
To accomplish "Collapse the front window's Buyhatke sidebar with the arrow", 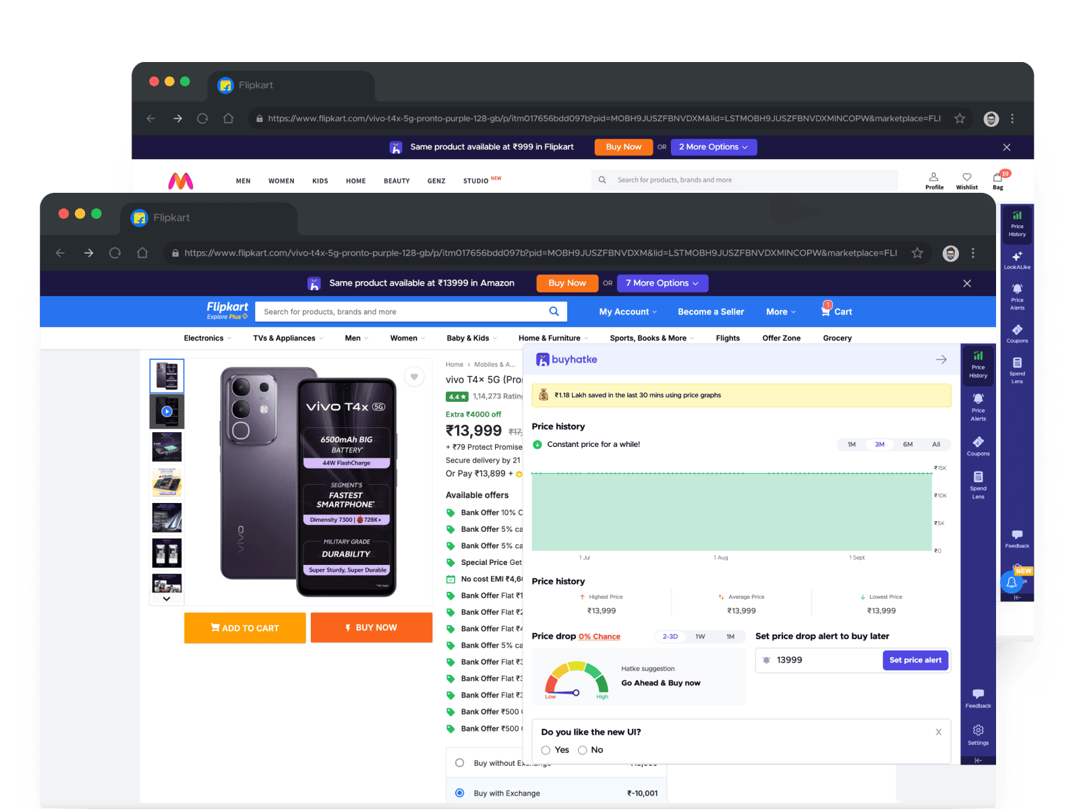I will tap(978, 760).
